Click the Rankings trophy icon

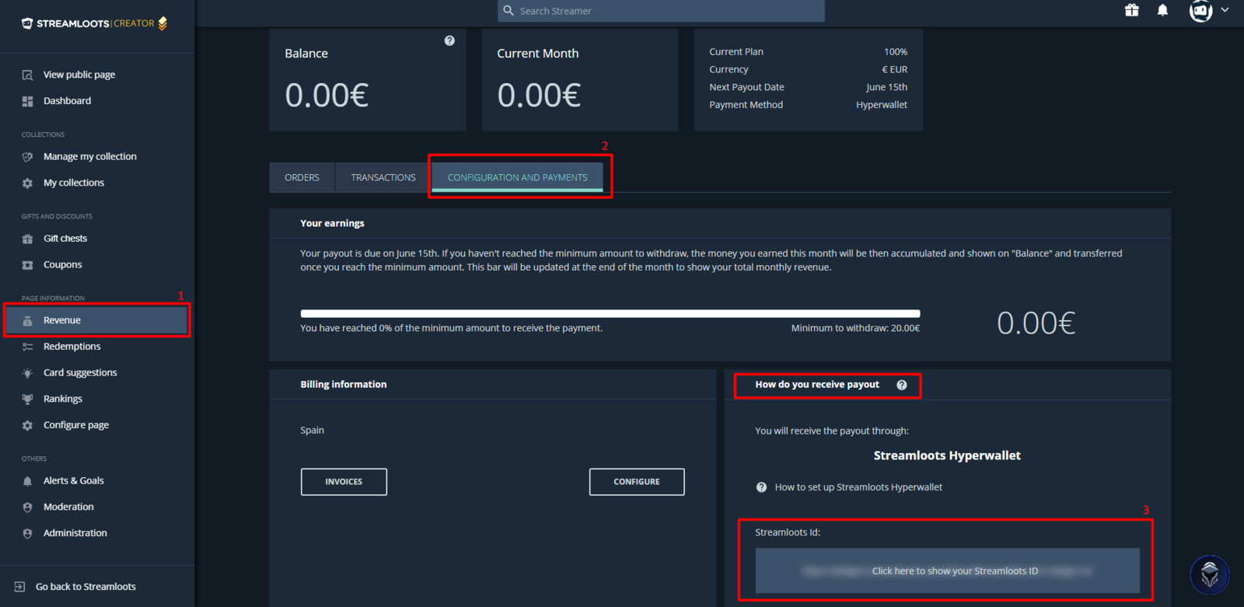click(27, 399)
